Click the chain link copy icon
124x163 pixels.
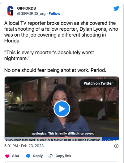point(51,156)
